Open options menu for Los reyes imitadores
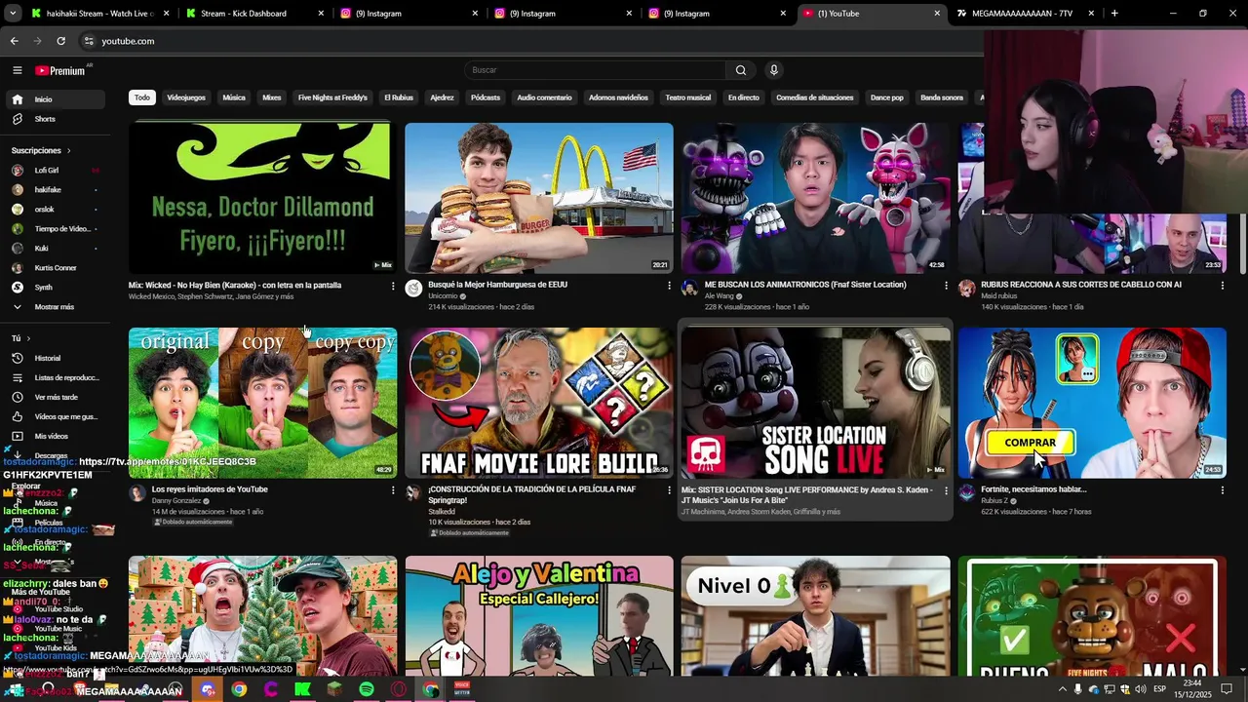 pyautogui.click(x=393, y=490)
